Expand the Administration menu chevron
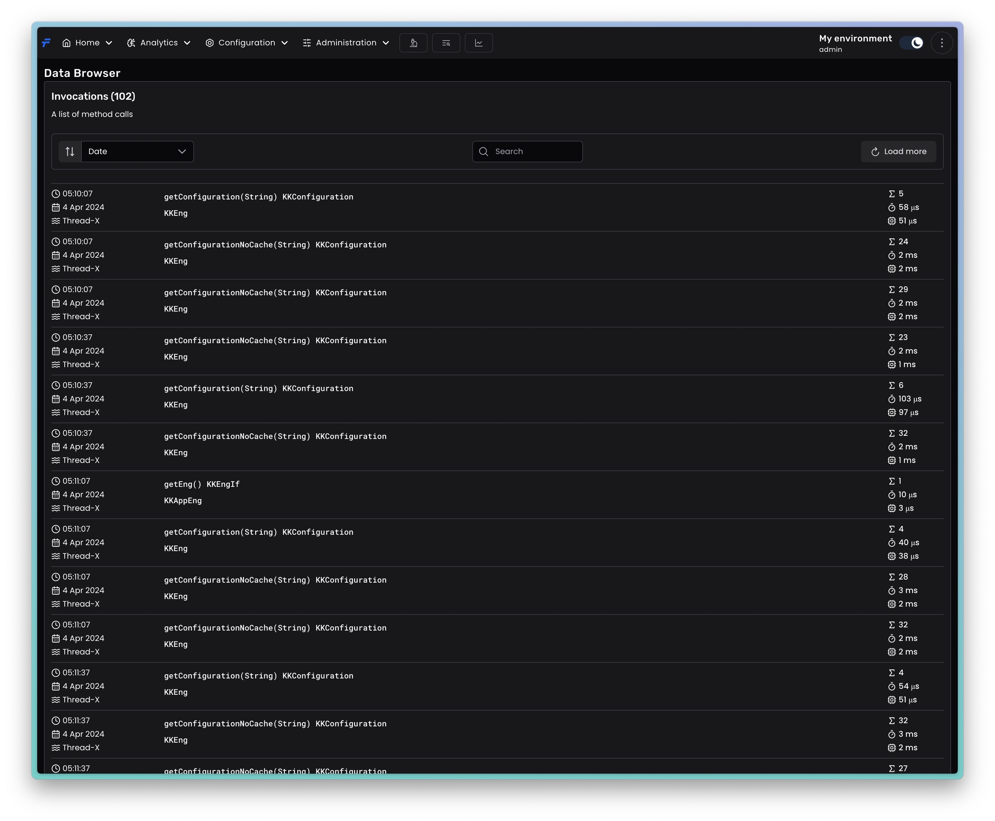The height and width of the screenshot is (821, 995). [x=386, y=43]
